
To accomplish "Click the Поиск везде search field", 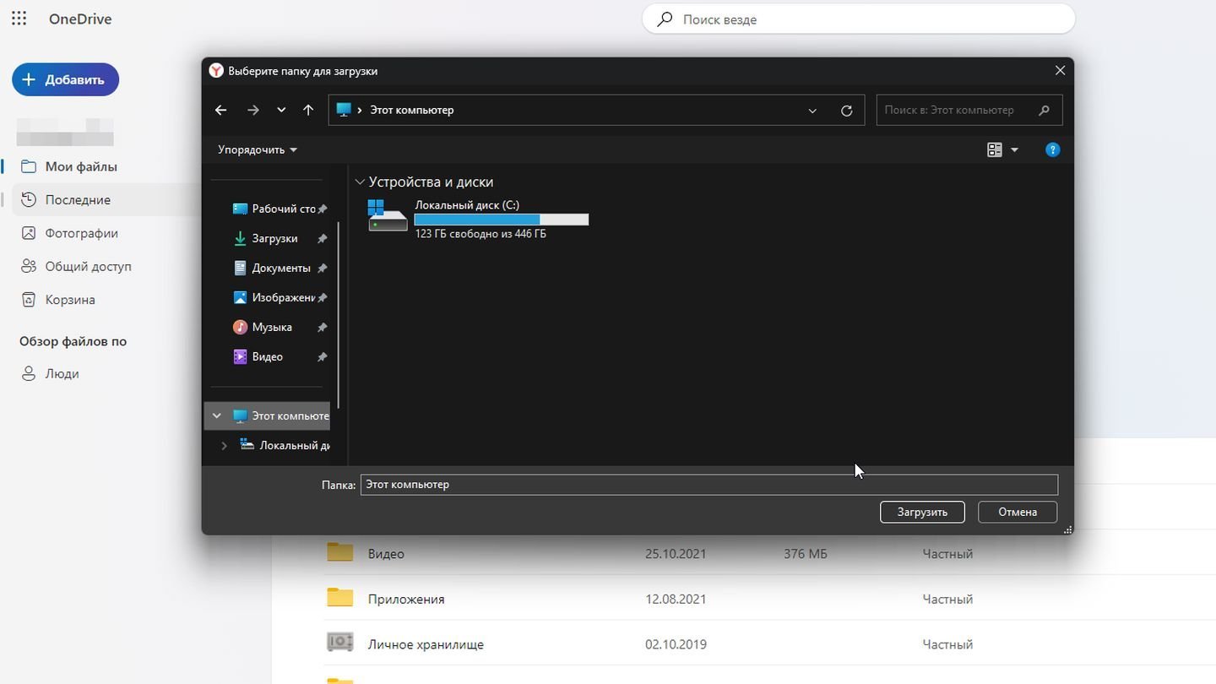I will tap(859, 19).
